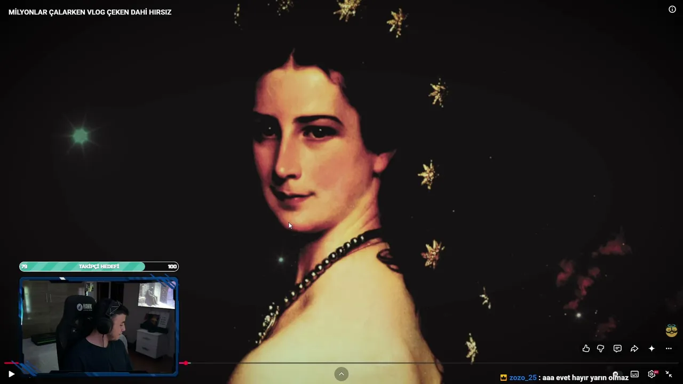This screenshot has width=683, height=384.
Task: Expand the bottom chevron-up panel
Action: point(341,374)
